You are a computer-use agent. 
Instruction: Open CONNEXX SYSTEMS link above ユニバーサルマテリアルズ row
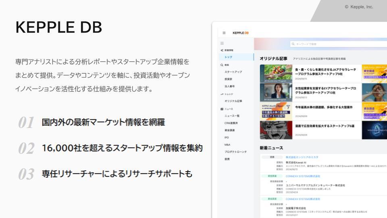click(303, 176)
